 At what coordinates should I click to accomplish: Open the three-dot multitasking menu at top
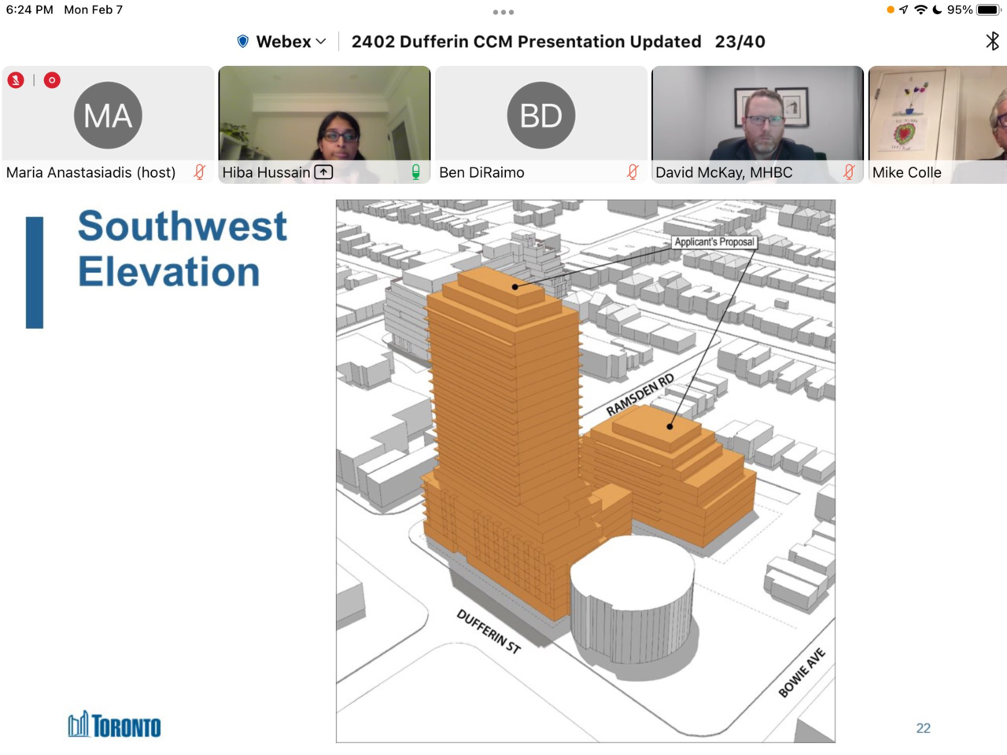[x=503, y=13]
